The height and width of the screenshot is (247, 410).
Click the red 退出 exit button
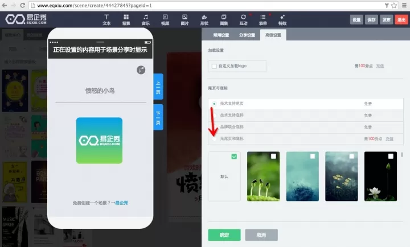click(401, 19)
